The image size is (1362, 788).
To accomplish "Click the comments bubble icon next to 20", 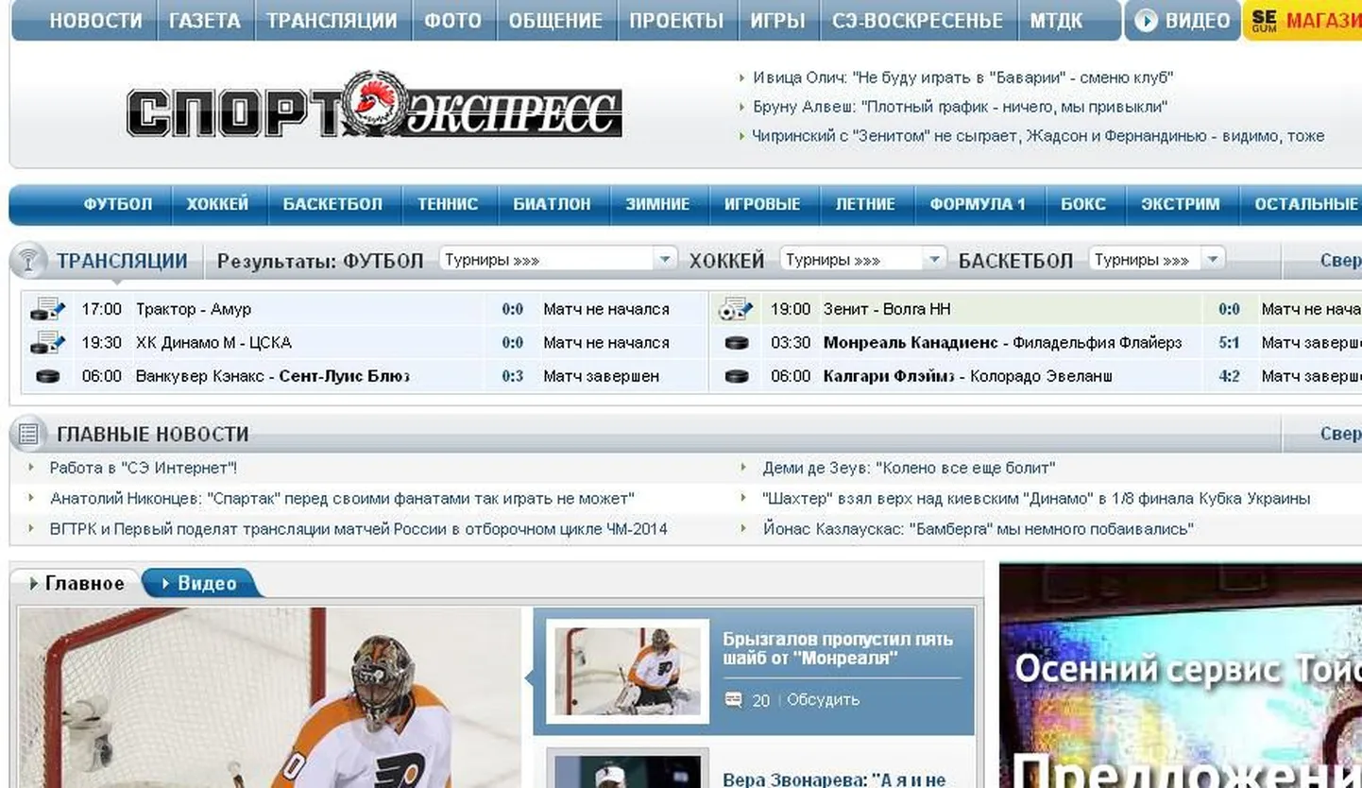I will [733, 700].
